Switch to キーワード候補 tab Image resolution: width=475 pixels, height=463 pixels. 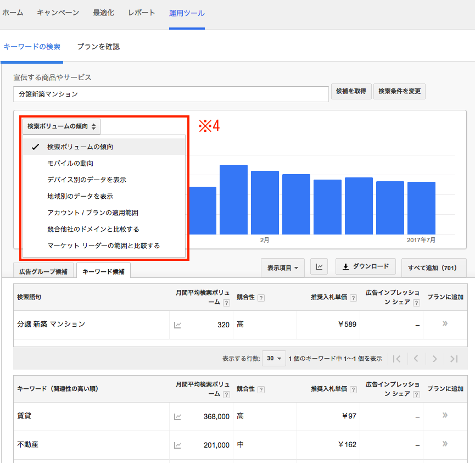click(x=103, y=271)
